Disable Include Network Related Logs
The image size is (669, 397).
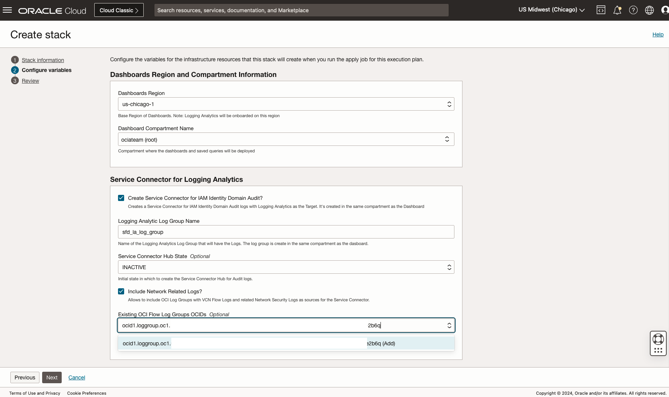coord(121,291)
